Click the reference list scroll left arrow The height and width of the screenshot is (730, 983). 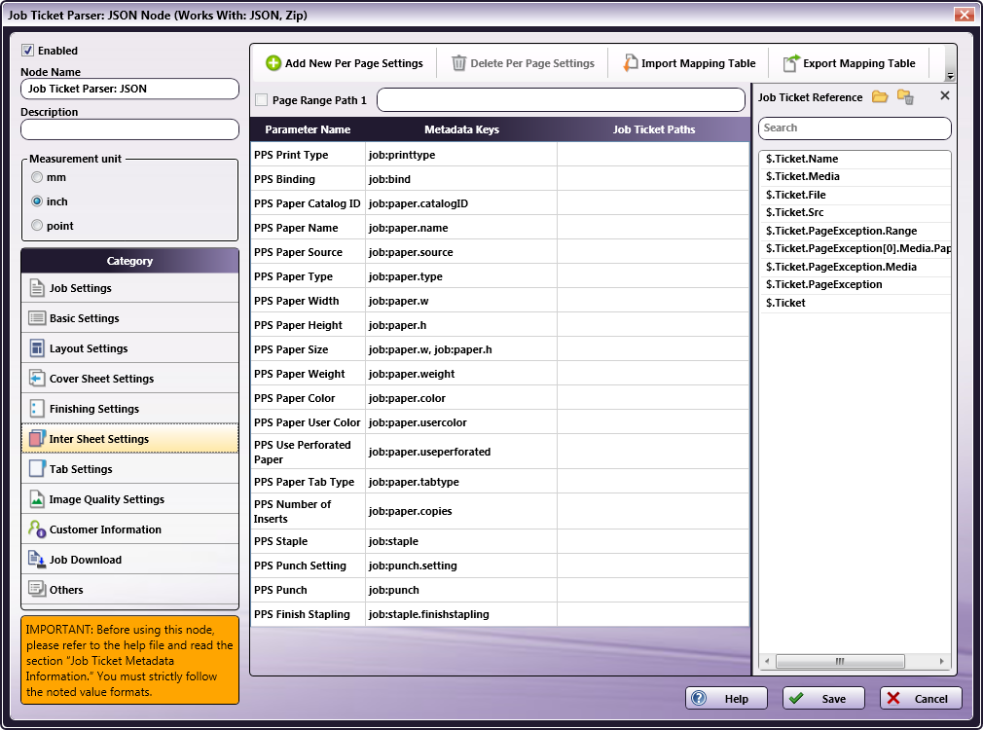pyautogui.click(x=767, y=661)
